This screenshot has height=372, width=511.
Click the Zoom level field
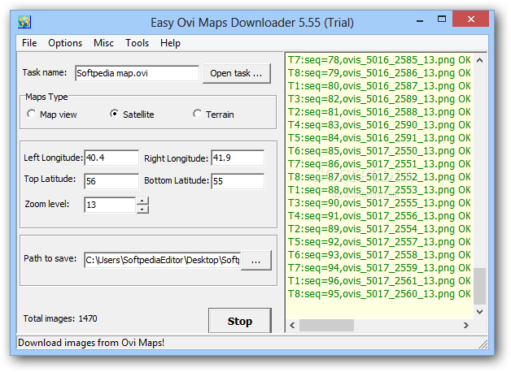(110, 205)
